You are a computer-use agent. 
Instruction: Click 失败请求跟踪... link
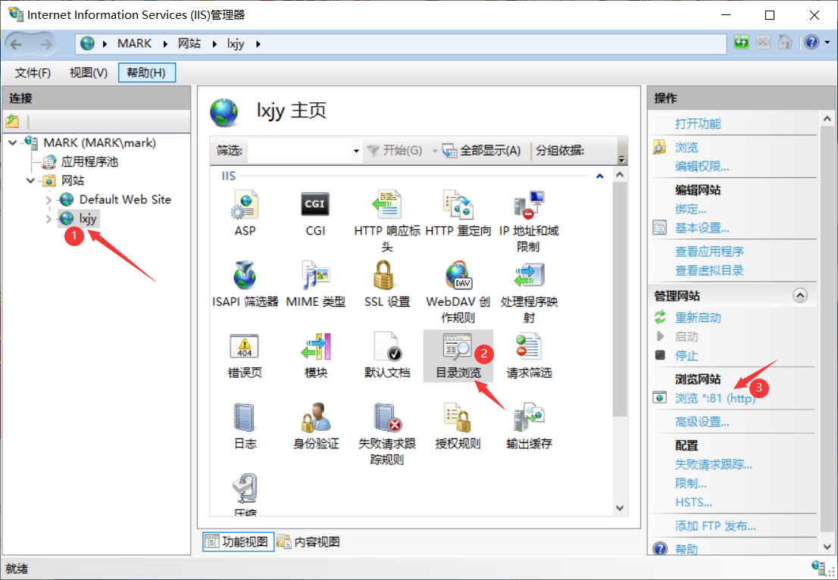tap(714, 465)
